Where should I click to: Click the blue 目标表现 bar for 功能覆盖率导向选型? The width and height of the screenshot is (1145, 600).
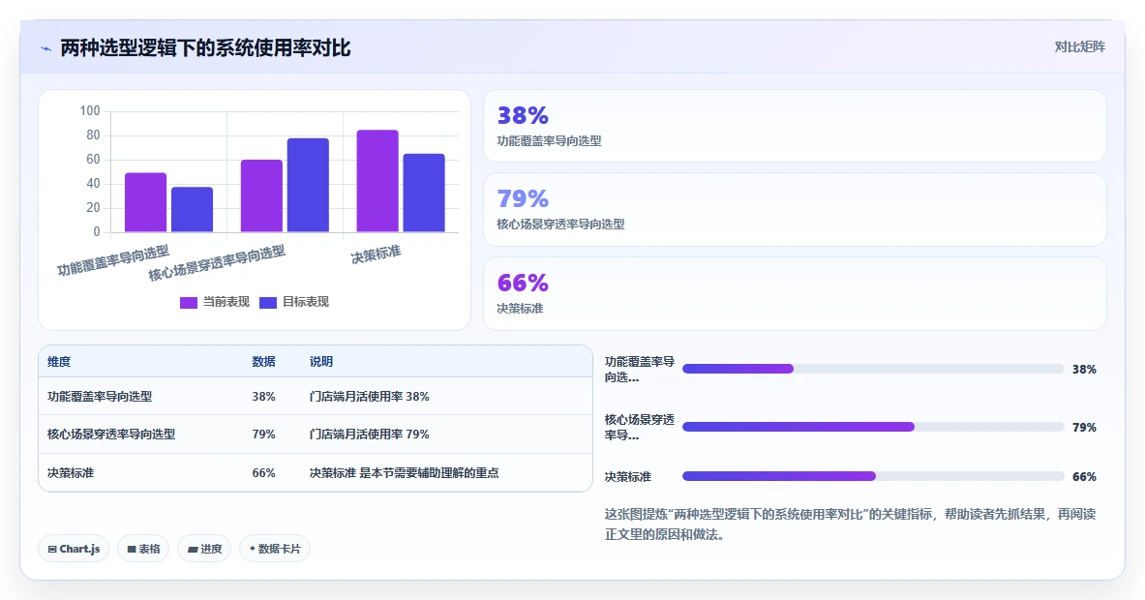pos(192,209)
